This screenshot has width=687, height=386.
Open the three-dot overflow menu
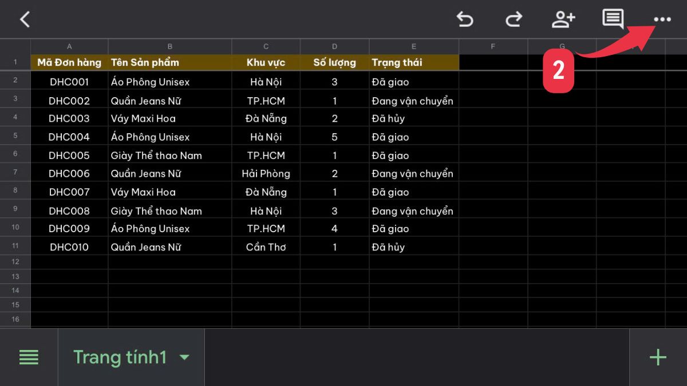[x=662, y=19]
